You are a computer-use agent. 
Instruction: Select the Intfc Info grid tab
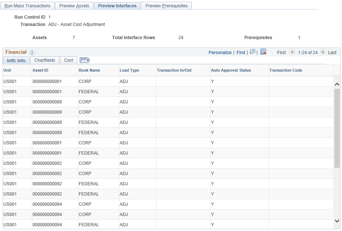click(16, 60)
